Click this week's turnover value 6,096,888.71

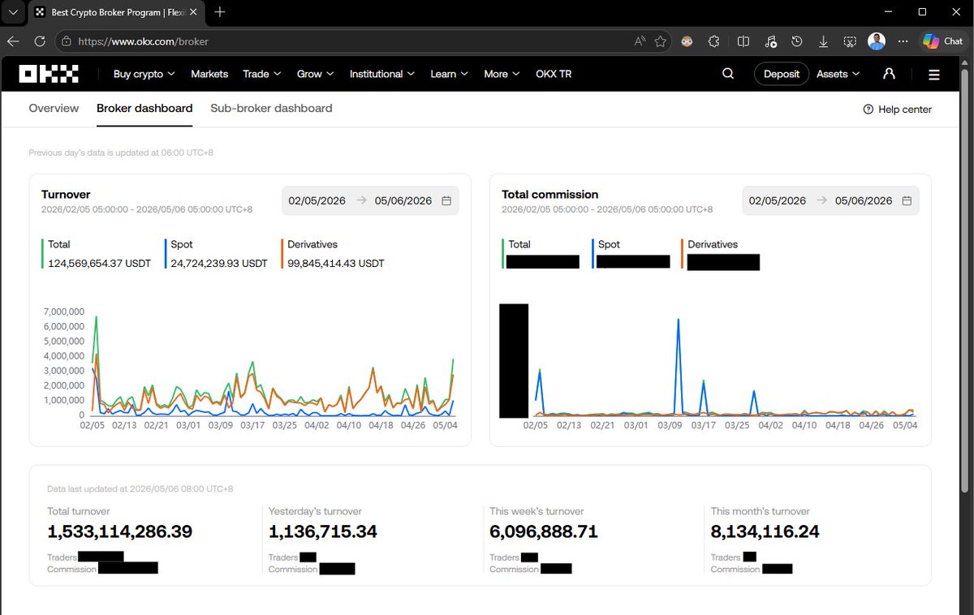click(544, 532)
